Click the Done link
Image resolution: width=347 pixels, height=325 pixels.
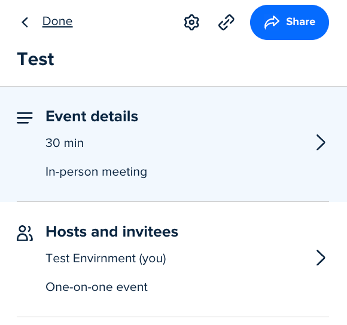(x=57, y=22)
